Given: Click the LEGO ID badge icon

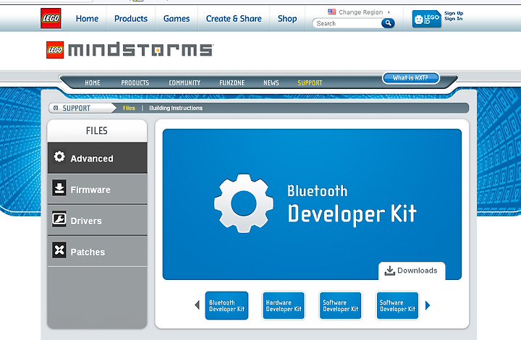Looking at the screenshot, I should tap(427, 19).
